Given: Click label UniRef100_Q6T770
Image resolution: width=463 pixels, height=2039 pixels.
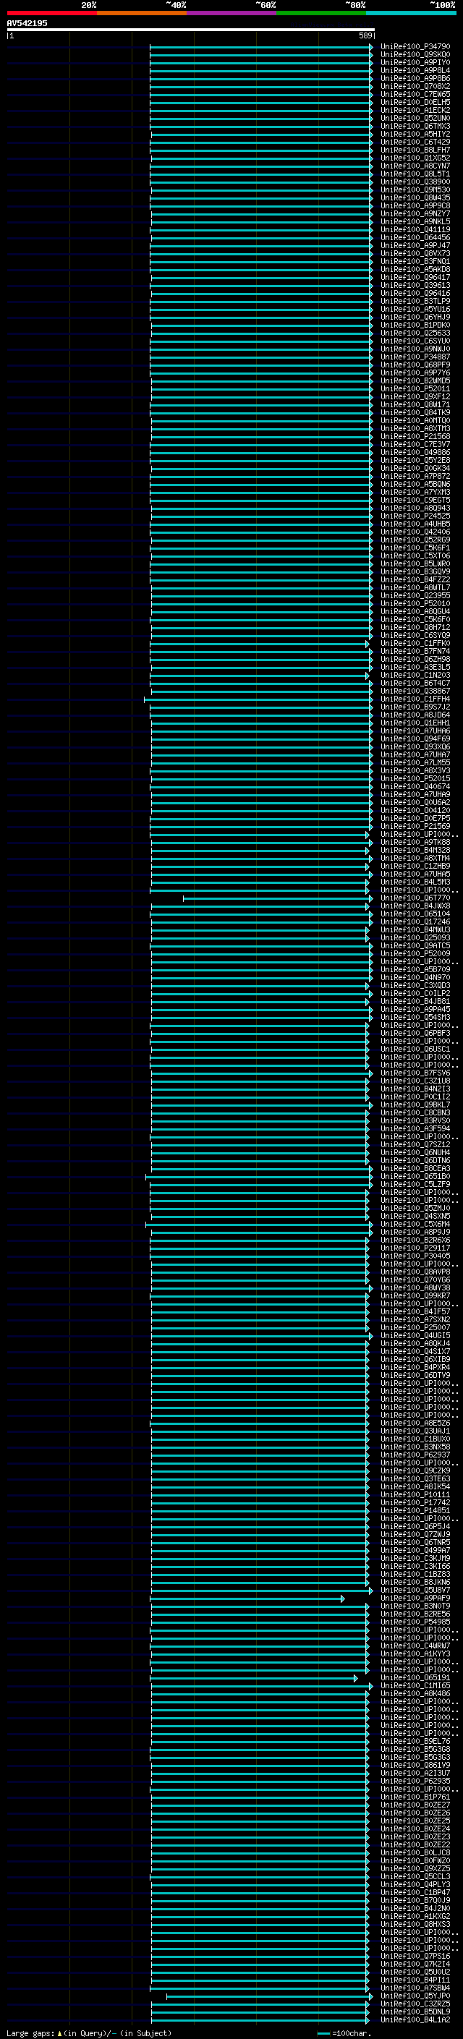Looking at the screenshot, I should 415,898.
